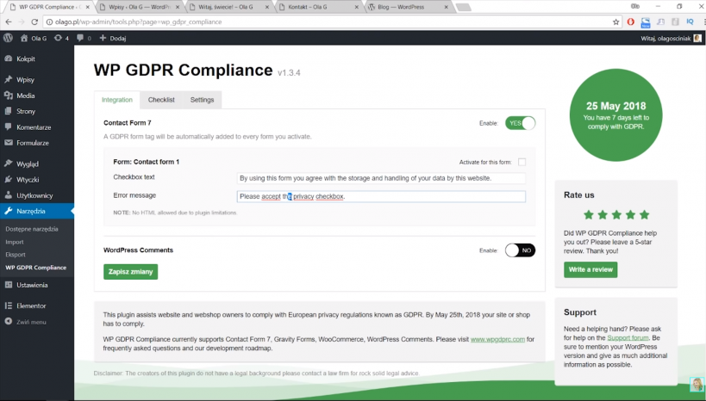The image size is (706, 401).
Task: Click the five-star rating row
Action: click(616, 215)
